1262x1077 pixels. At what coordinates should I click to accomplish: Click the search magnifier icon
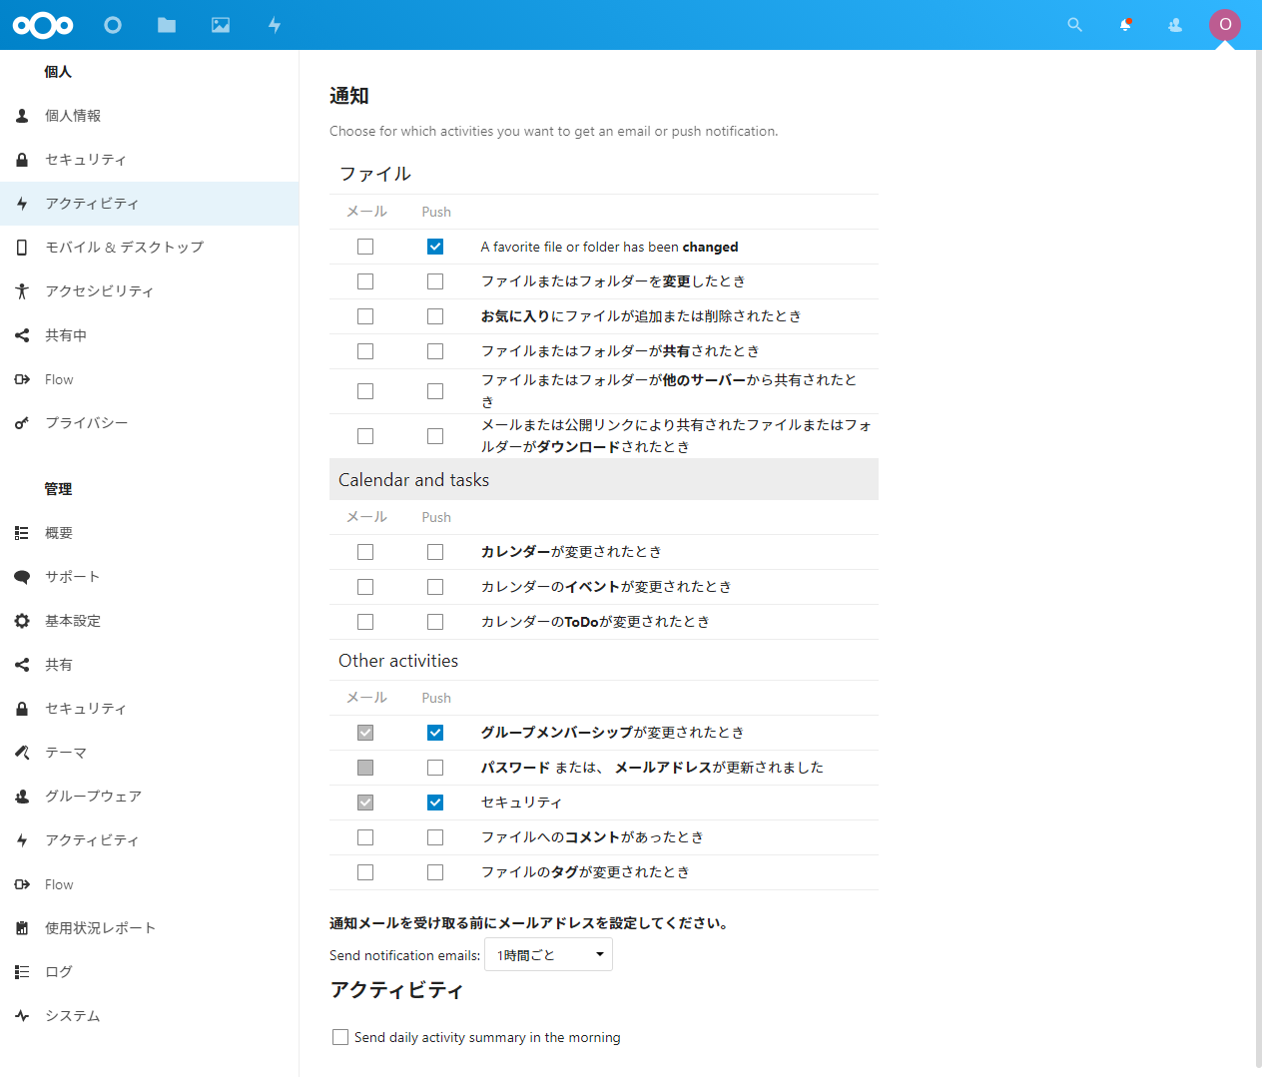tap(1074, 25)
